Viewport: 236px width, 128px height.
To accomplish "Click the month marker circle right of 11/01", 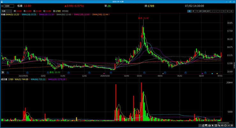I will coord(69,73).
